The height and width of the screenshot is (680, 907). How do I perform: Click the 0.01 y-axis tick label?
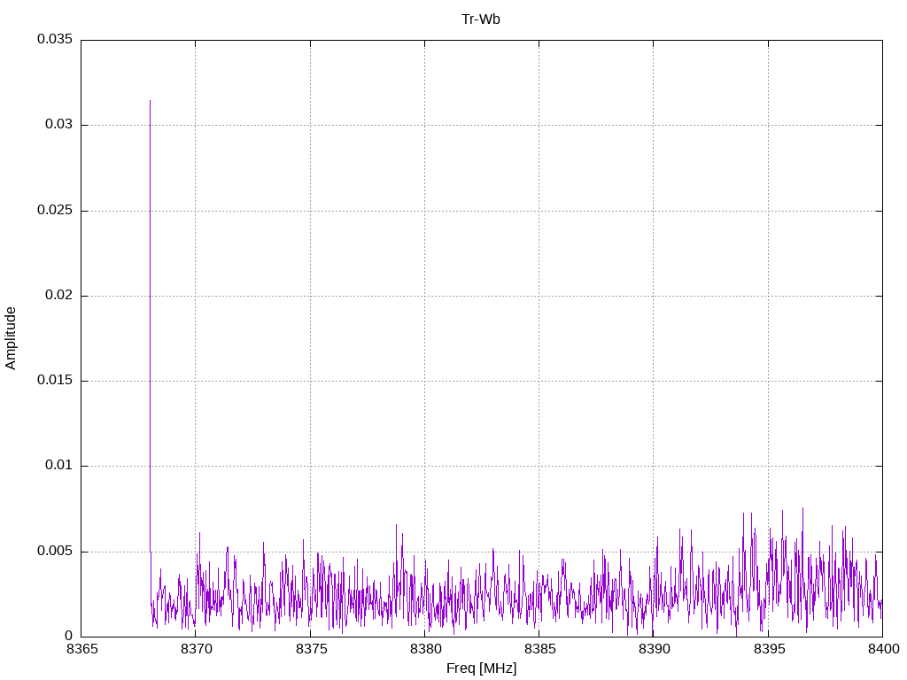[x=58, y=466]
